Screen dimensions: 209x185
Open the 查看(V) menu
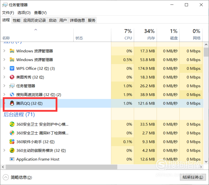40,13
